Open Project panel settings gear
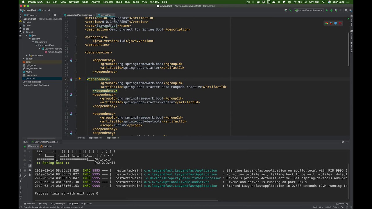This screenshot has width=372, height=209. (x=55, y=15)
